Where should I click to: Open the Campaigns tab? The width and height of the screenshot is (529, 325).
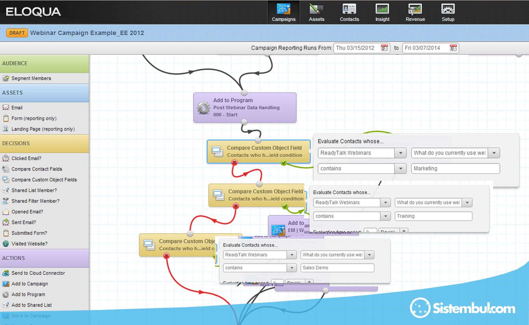pos(284,12)
